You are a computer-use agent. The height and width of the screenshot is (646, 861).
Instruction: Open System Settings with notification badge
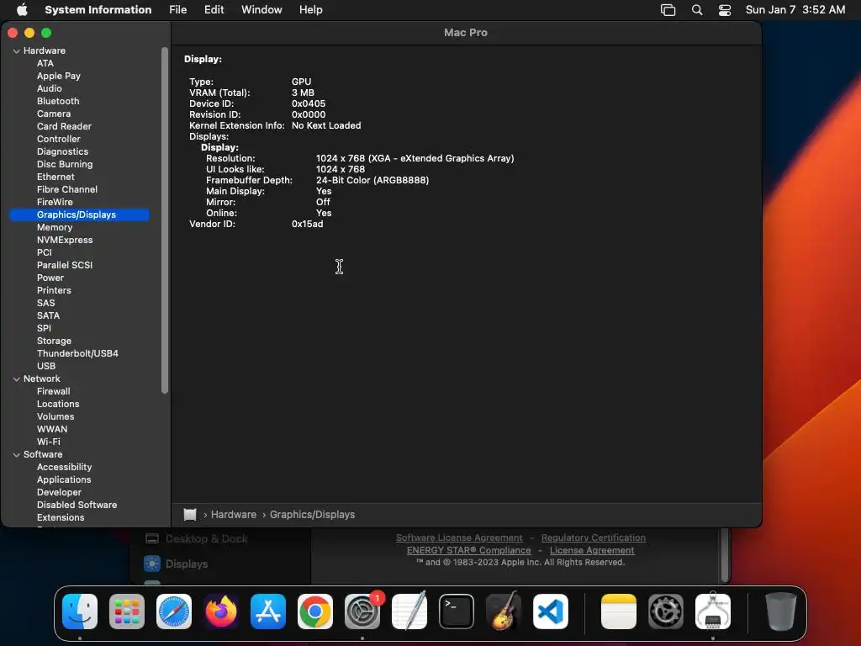point(362,612)
